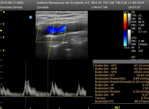Viewport: 149px width, 109px height.
Task: Click the POT: 68 % power parameter
Action: (x=138, y=22)
